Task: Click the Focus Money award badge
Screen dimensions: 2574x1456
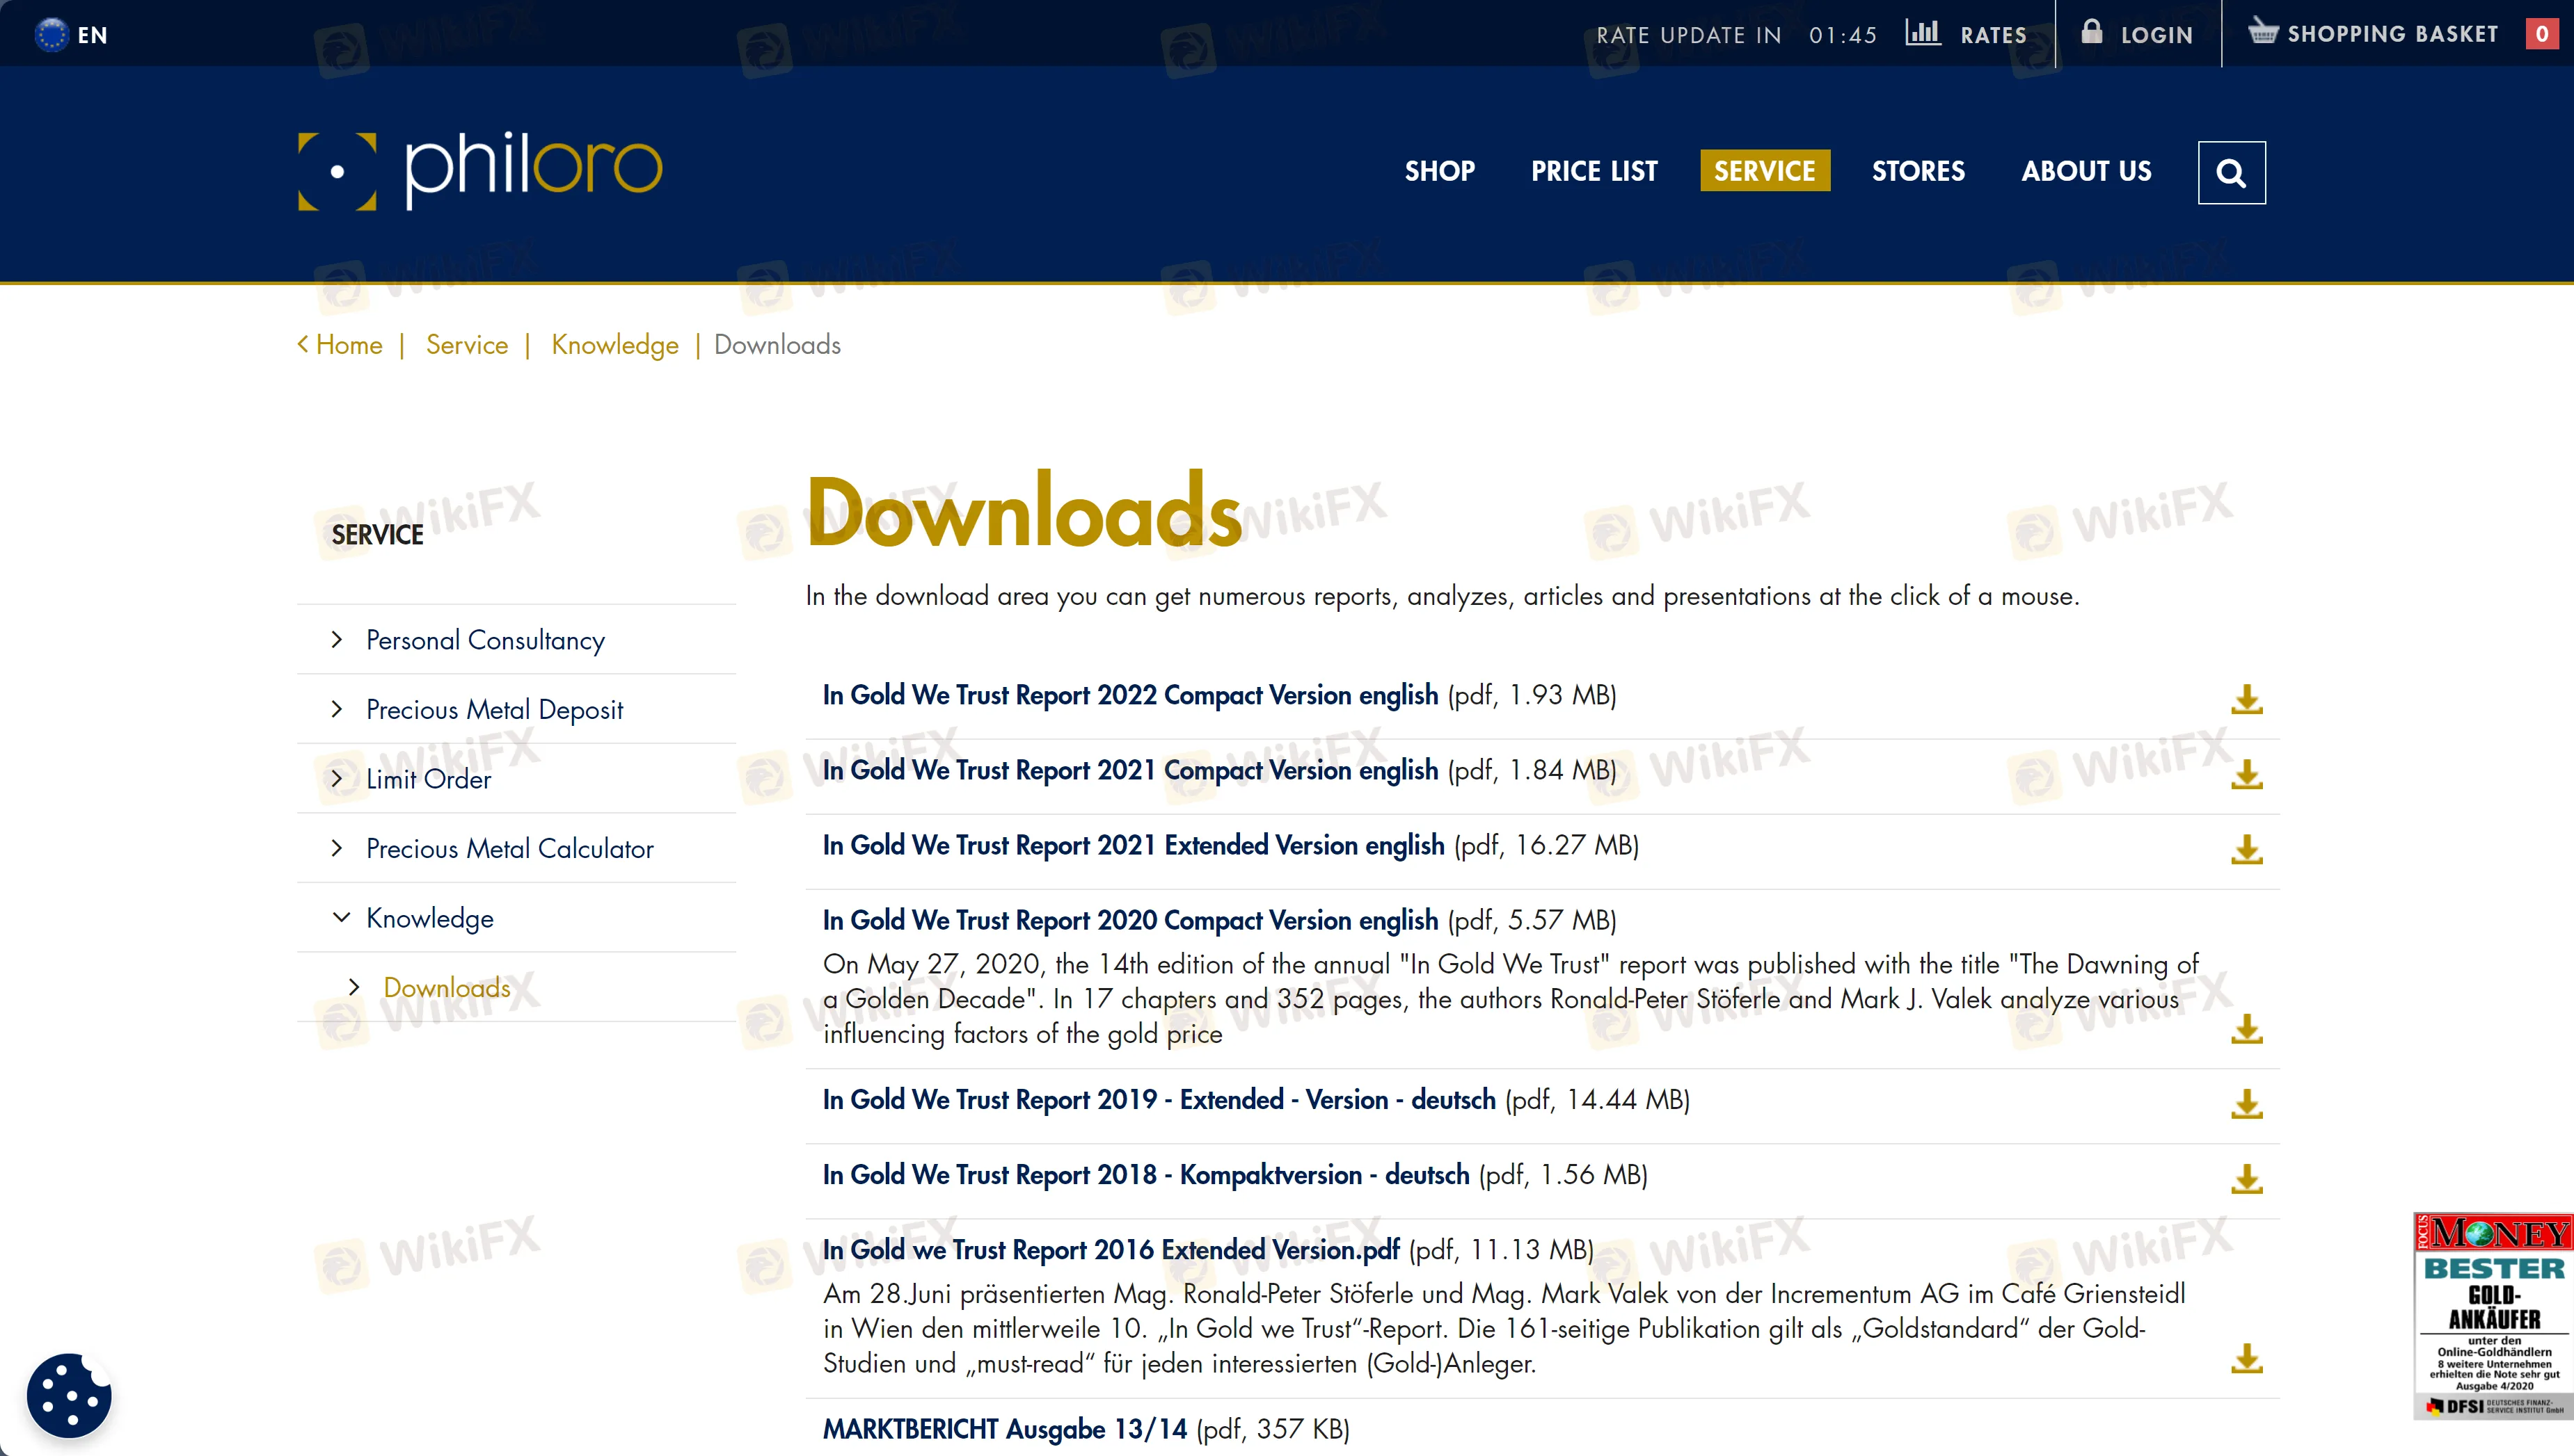Action: pos(2493,1315)
